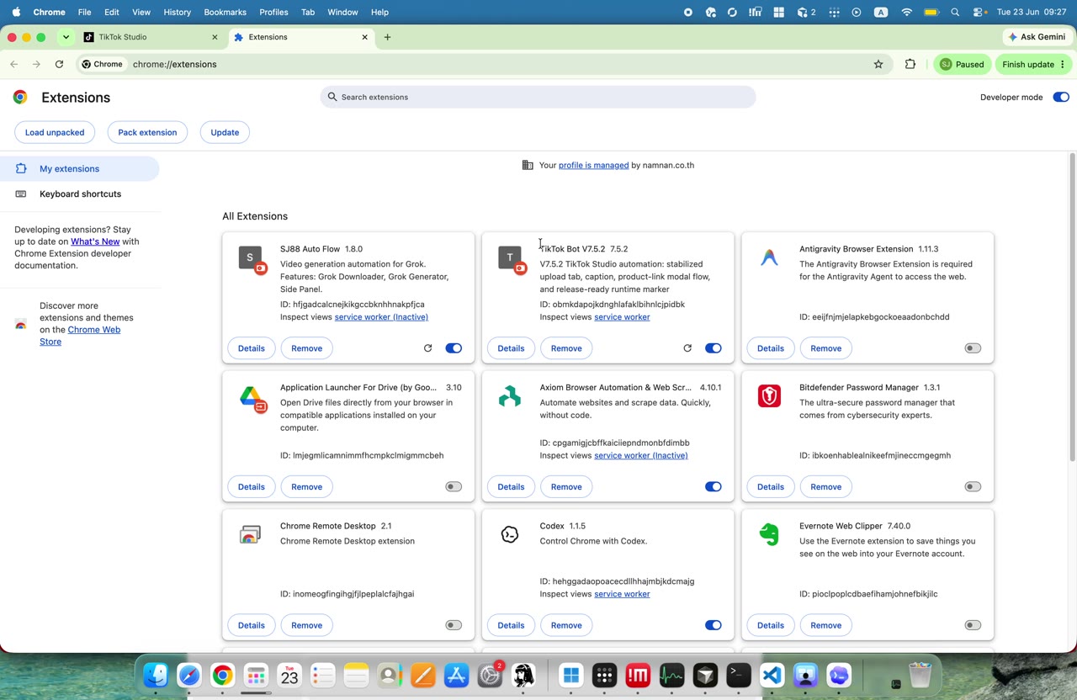The image size is (1077, 700).
Task: Open the Apple menu
Action: pyautogui.click(x=16, y=13)
